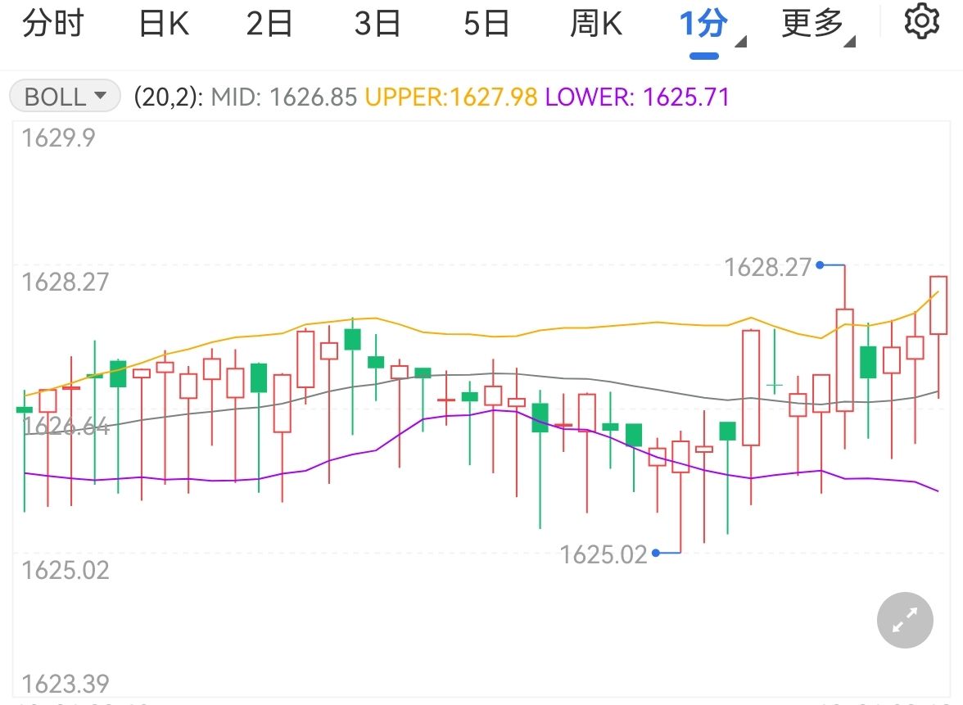Viewport: 963px width, 705px height.
Task: Open the chart settings gear icon
Action: (921, 22)
